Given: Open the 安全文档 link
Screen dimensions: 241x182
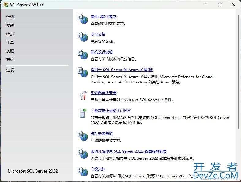Looking at the screenshot, I should pyautogui.click(x=98, y=34).
